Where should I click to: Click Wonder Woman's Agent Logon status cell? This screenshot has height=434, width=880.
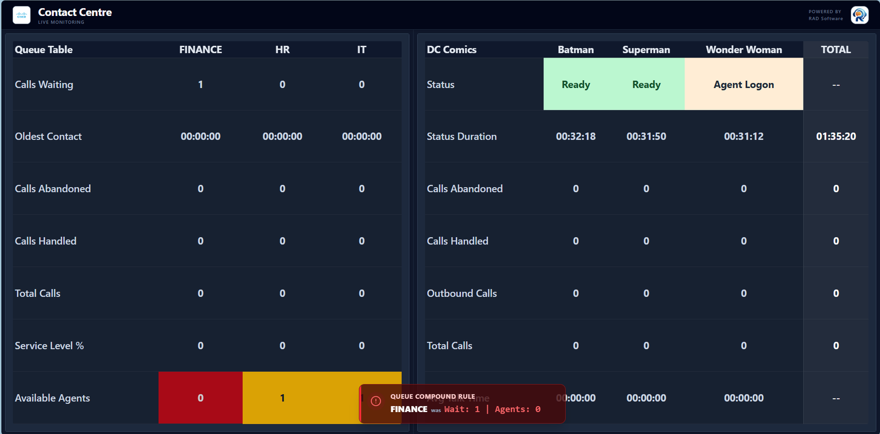(744, 84)
